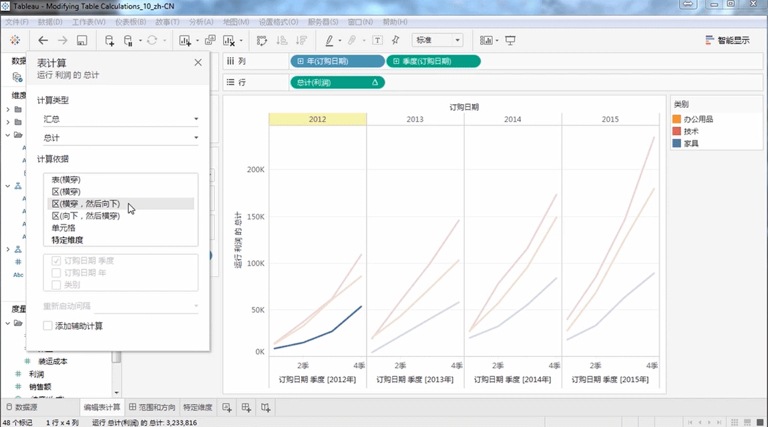Click the 智能显示 button
The width and height of the screenshot is (768, 427).
(x=727, y=41)
